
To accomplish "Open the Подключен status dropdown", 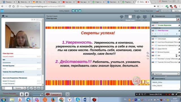I will [179, 74].
